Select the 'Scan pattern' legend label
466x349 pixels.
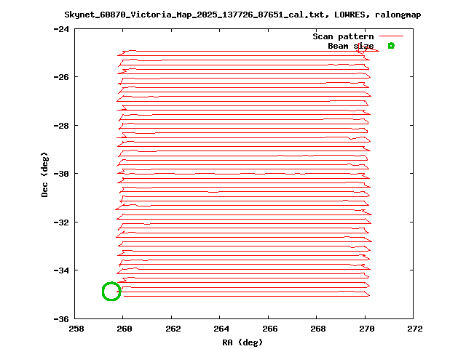[x=343, y=36]
